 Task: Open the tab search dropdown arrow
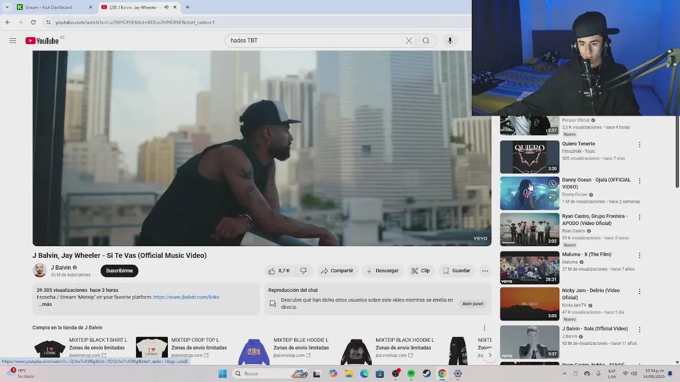pyautogui.click(x=7, y=7)
